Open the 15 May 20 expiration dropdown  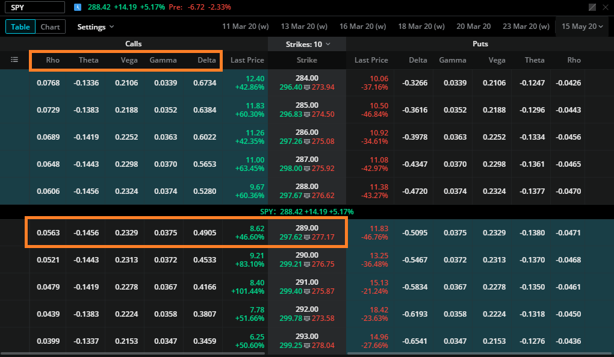[582, 26]
